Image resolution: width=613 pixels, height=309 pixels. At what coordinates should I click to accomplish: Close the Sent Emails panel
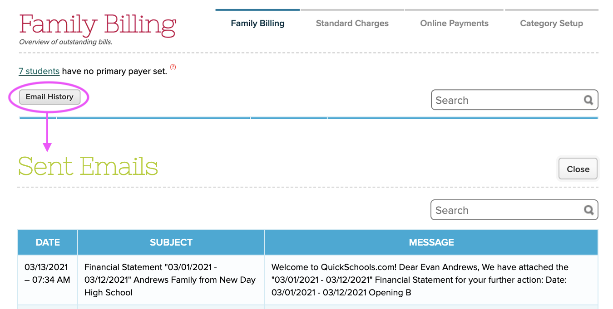click(578, 169)
